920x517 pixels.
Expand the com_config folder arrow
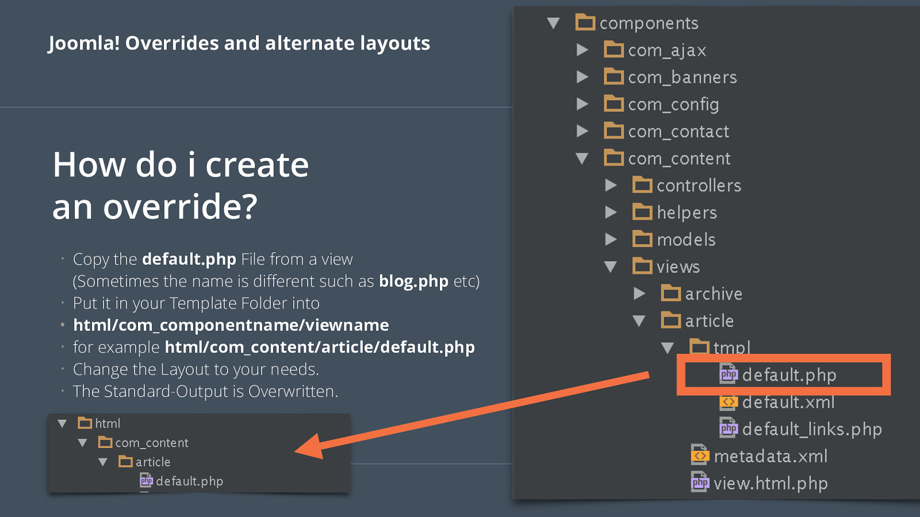coord(582,103)
